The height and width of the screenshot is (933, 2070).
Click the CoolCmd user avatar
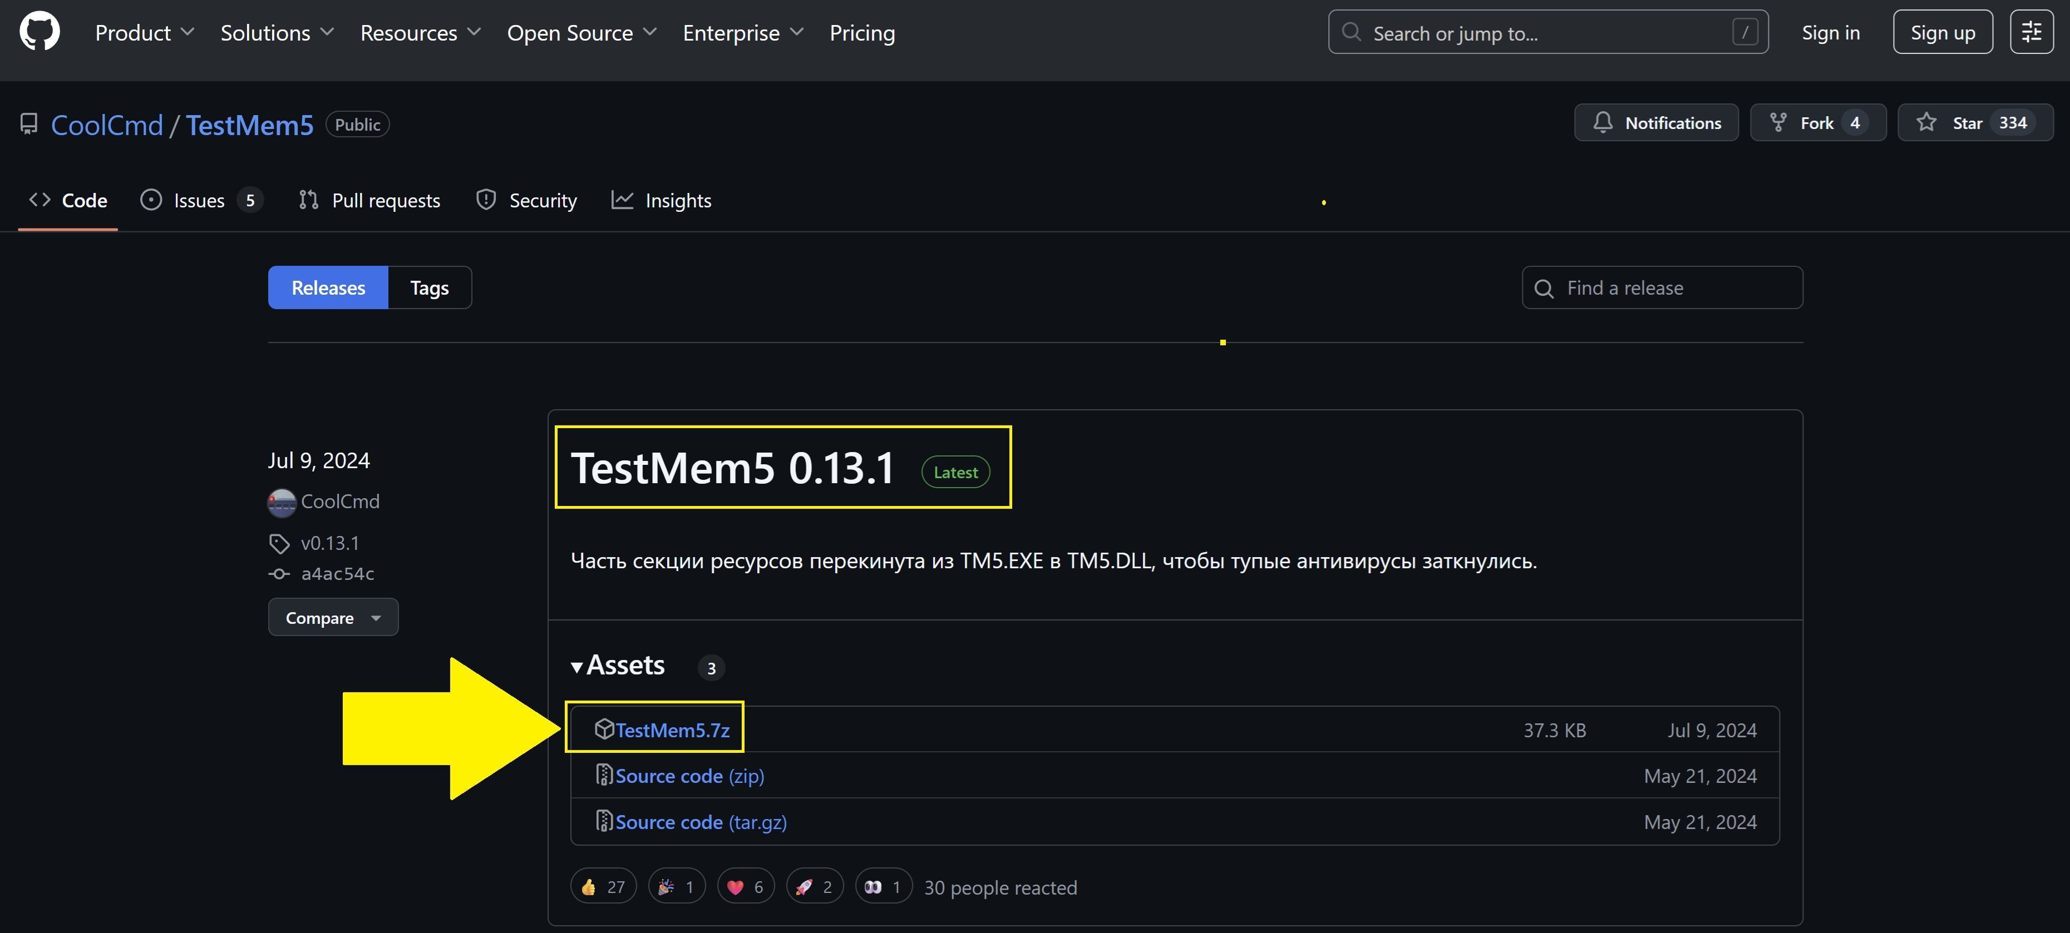281,502
